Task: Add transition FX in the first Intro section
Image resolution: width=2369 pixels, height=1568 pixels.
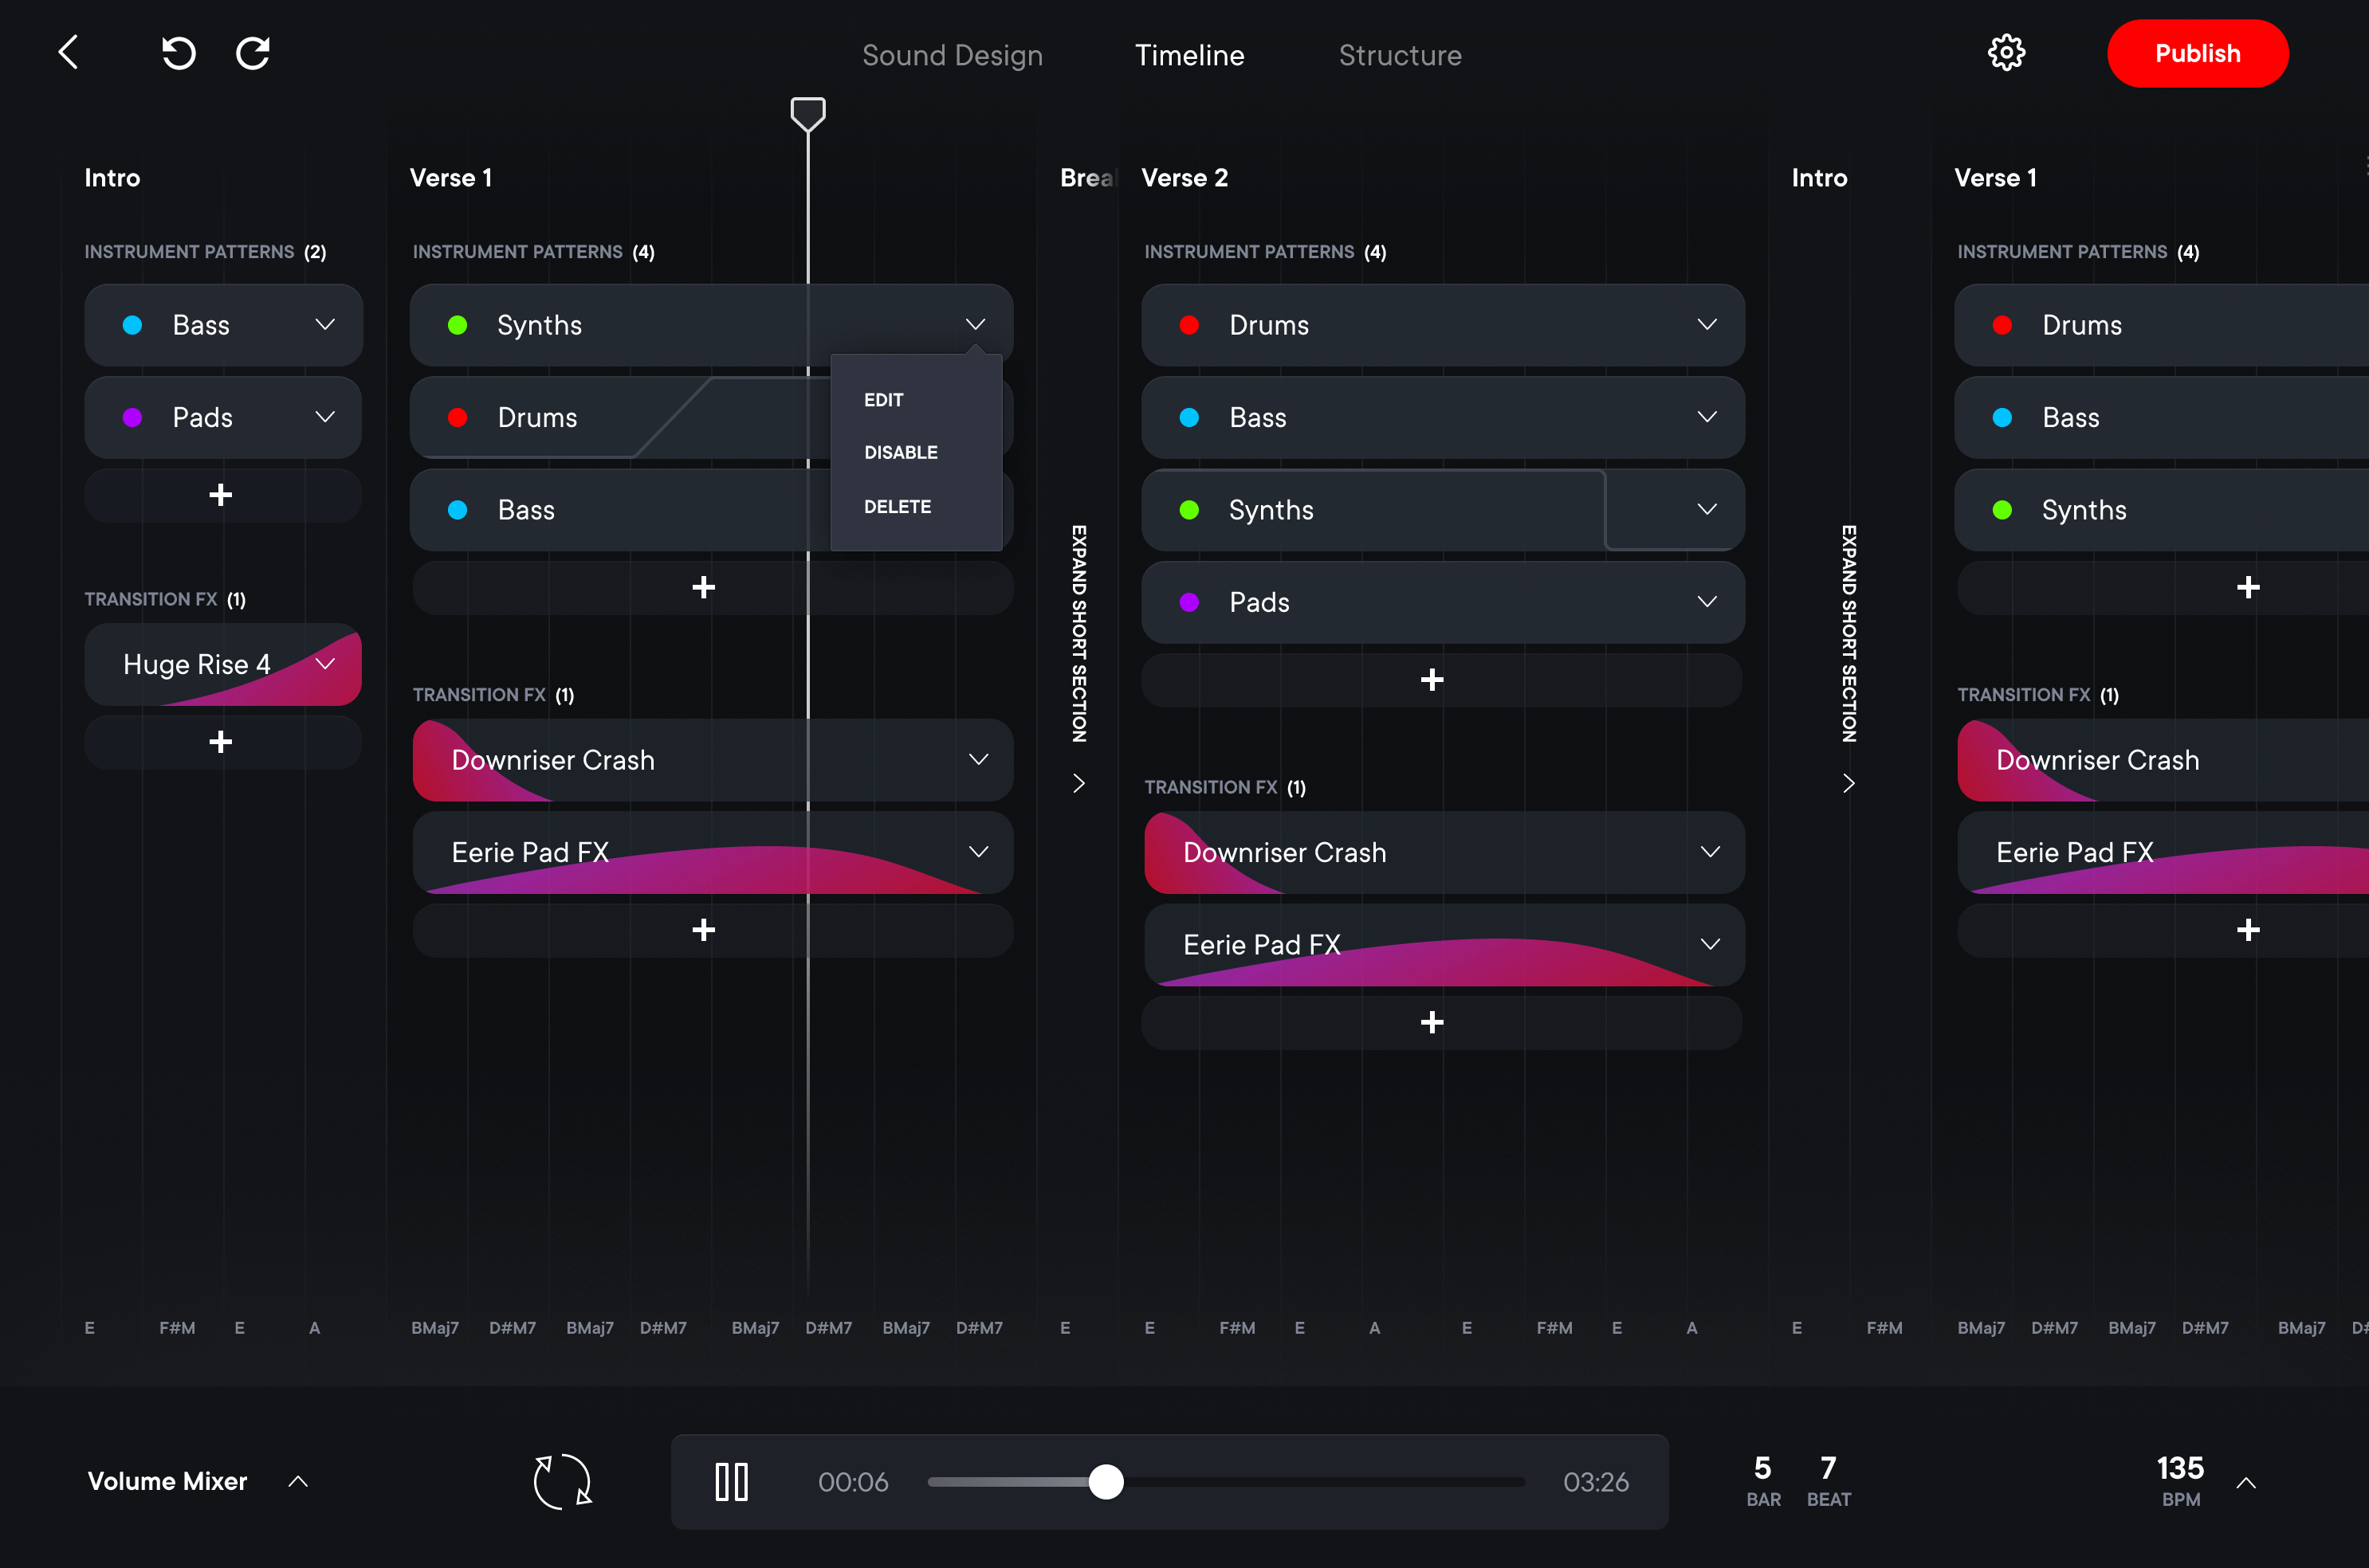Action: pos(222,742)
